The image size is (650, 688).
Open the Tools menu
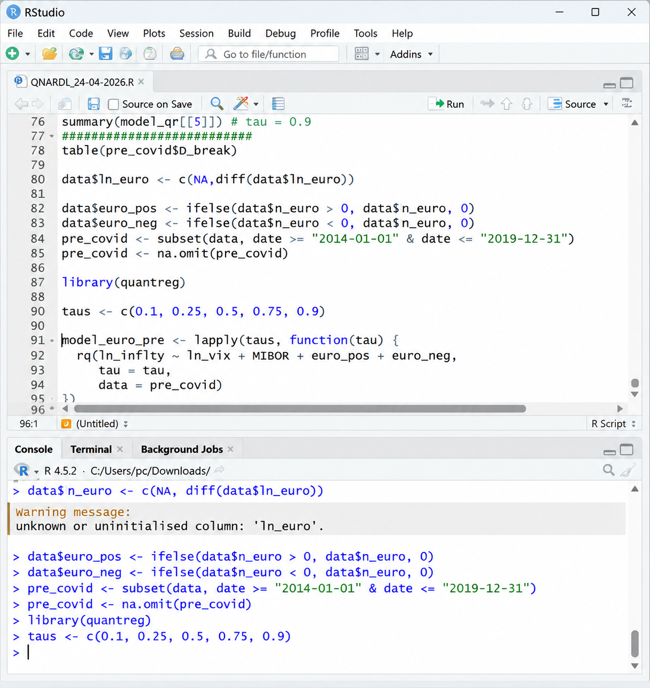tap(365, 33)
